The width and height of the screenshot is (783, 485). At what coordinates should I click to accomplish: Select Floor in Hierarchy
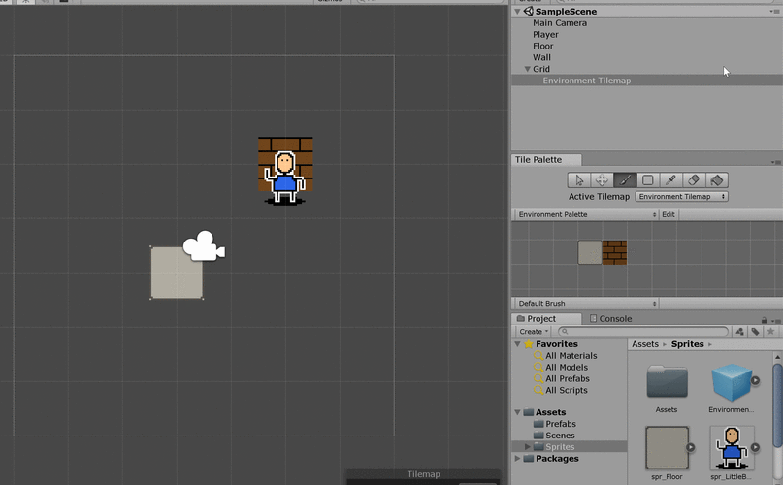point(542,46)
